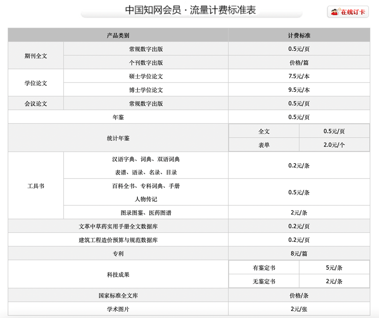Viewport: 379px width, 318px height.
Task: Click the 9.5元/本 price for 博士学位论文
Action: tap(299, 90)
